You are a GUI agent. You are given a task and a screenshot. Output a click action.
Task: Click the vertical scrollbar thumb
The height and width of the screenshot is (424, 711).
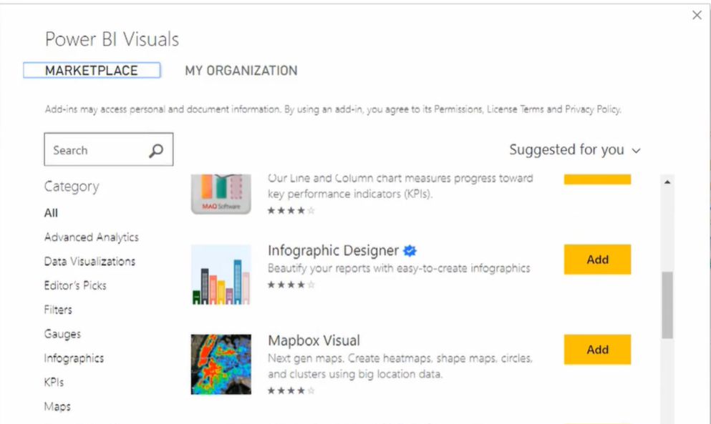[x=667, y=305]
